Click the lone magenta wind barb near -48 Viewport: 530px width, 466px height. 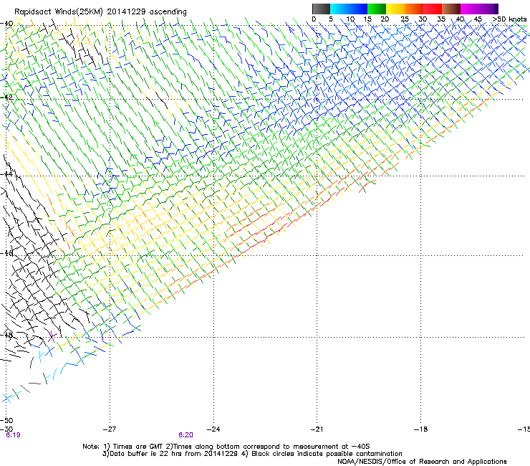52,337
